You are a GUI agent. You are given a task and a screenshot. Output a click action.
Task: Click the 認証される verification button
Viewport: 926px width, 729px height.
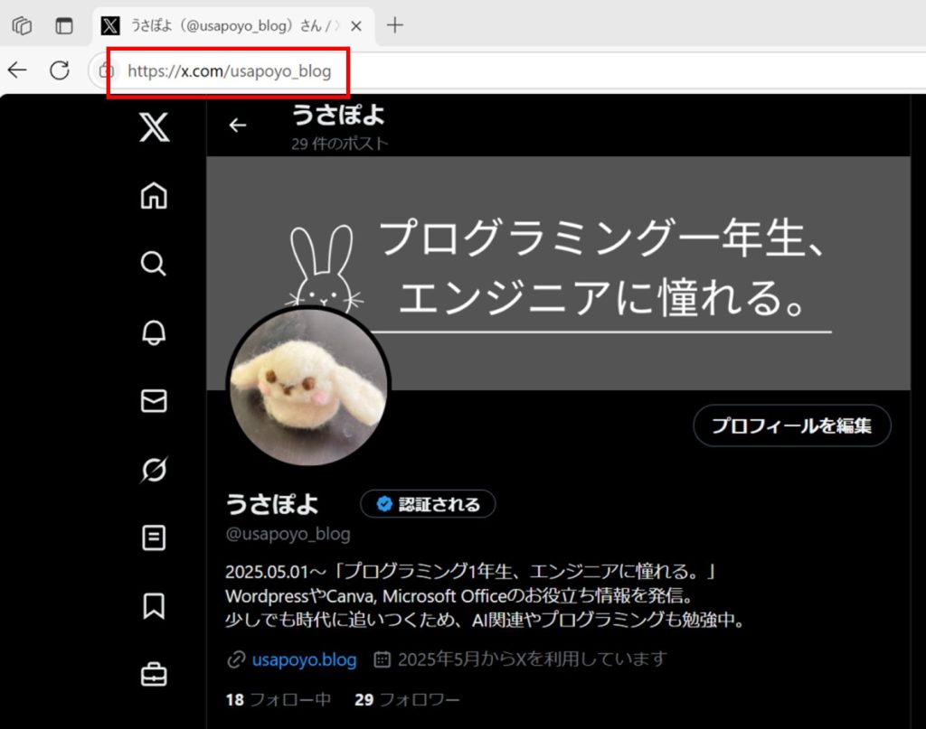[x=428, y=504]
